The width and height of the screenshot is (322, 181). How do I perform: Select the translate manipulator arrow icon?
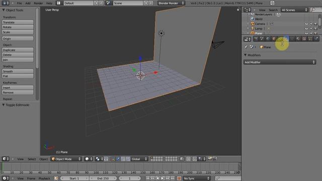[118, 159]
